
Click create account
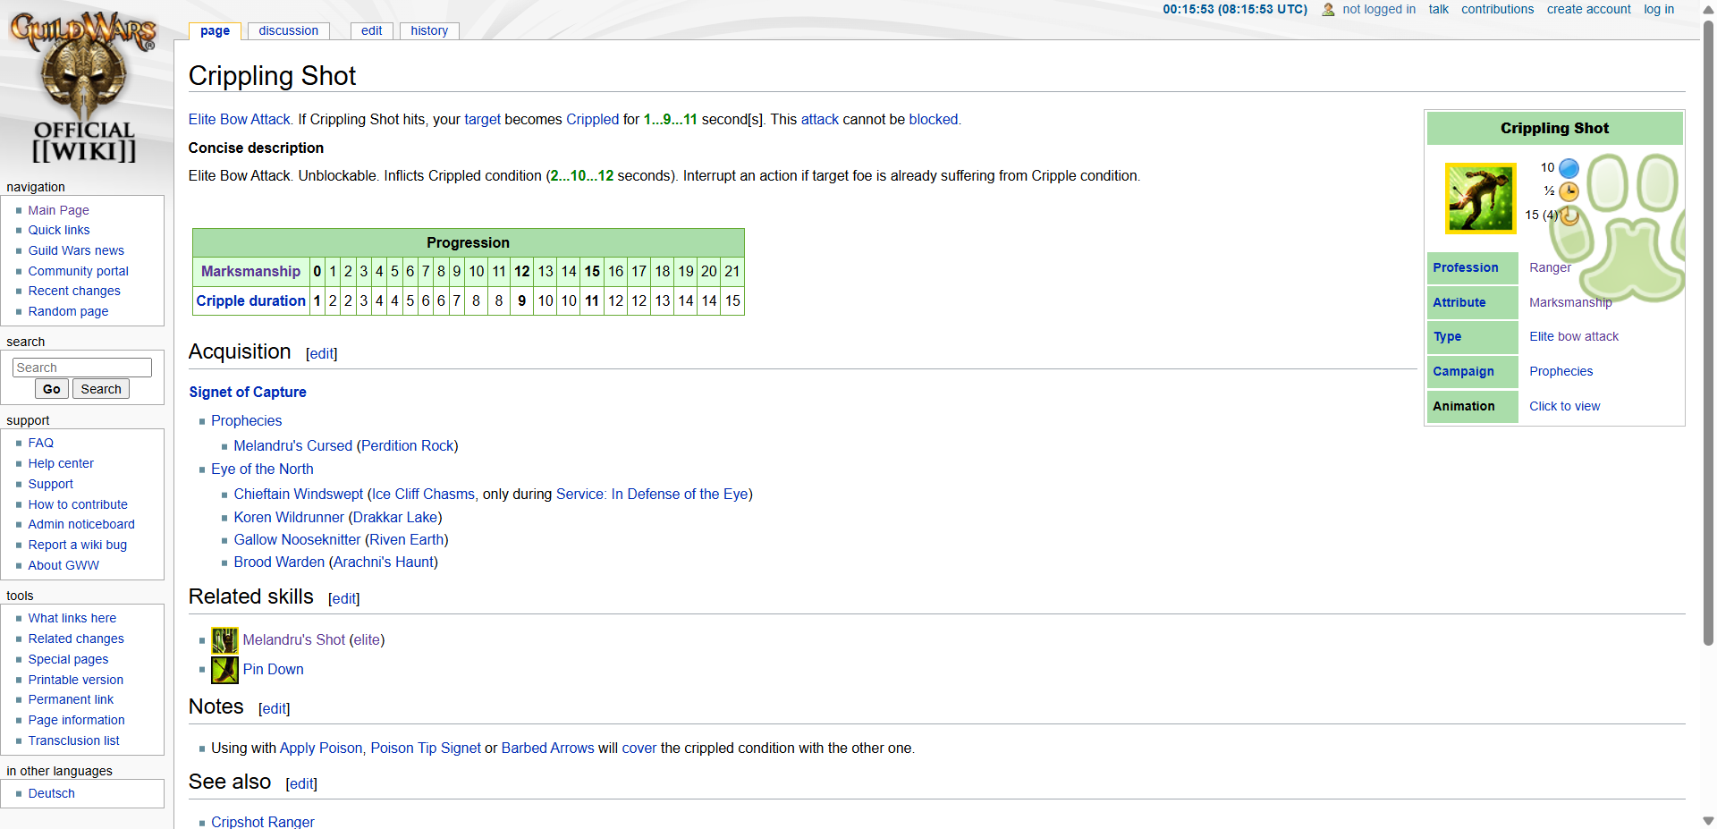click(x=1588, y=9)
